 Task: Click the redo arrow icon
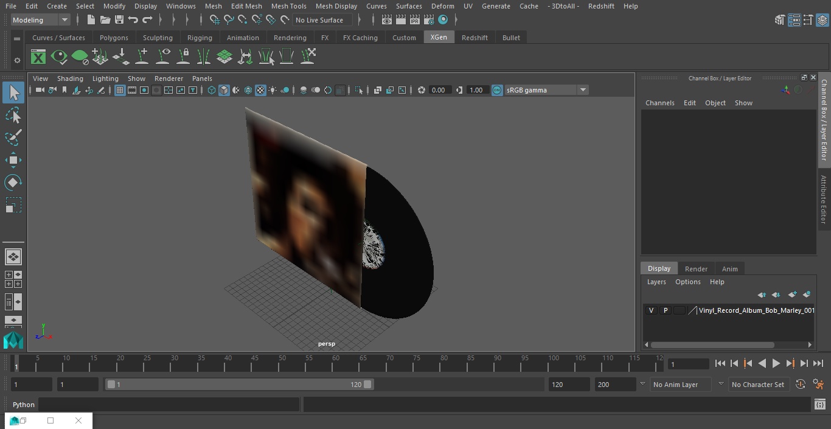147,20
